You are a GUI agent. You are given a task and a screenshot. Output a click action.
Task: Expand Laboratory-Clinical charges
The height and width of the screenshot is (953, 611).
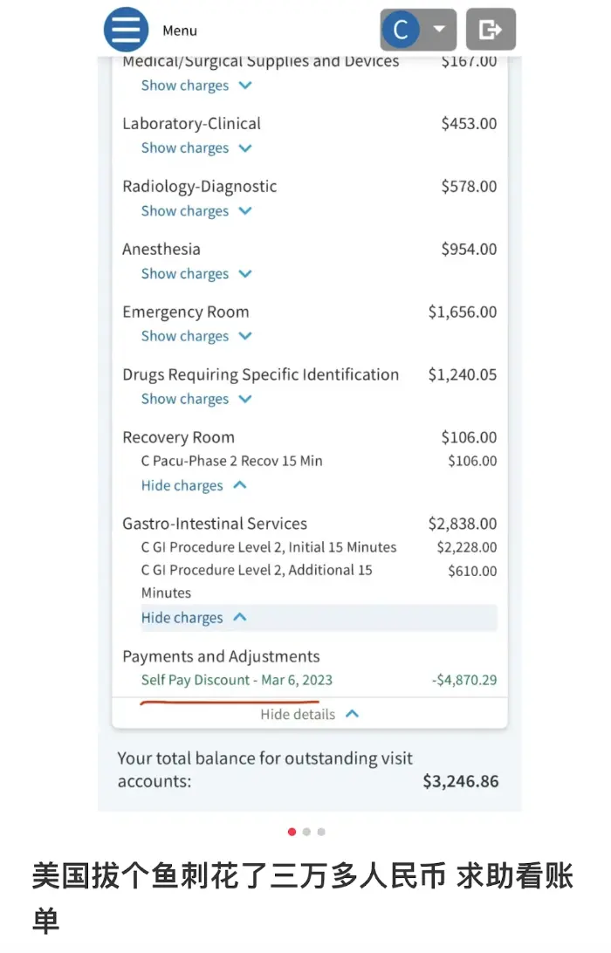[196, 148]
